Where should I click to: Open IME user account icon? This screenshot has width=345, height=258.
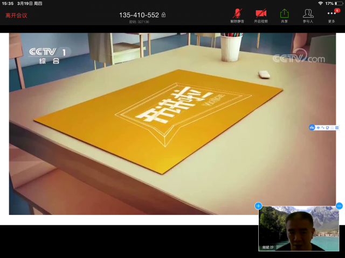332,128
